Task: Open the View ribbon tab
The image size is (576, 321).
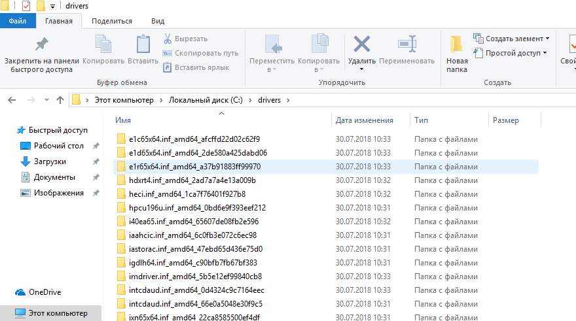Action: (158, 21)
